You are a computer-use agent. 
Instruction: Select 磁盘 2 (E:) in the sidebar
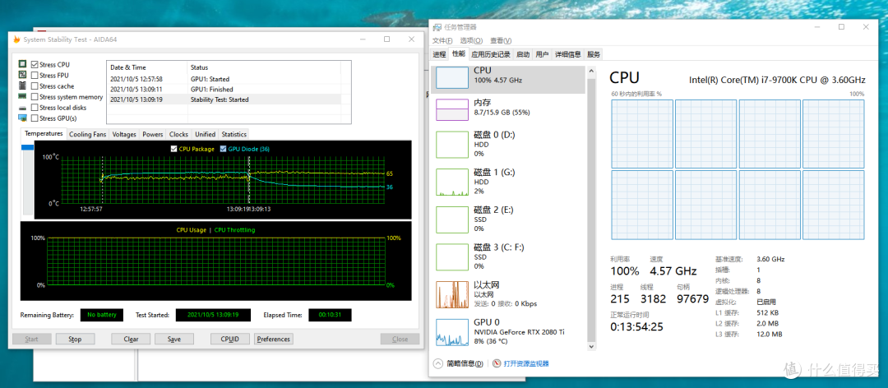[508, 219]
